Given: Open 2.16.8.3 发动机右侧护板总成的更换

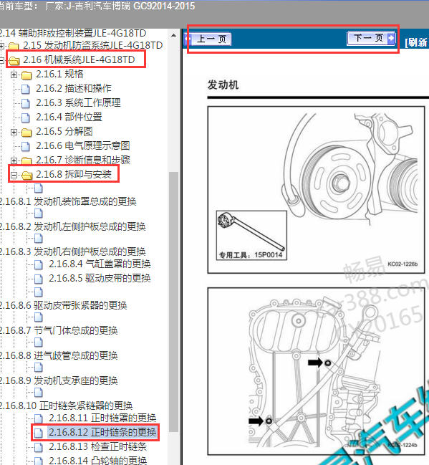Looking at the screenshot, I should (x=72, y=251).
